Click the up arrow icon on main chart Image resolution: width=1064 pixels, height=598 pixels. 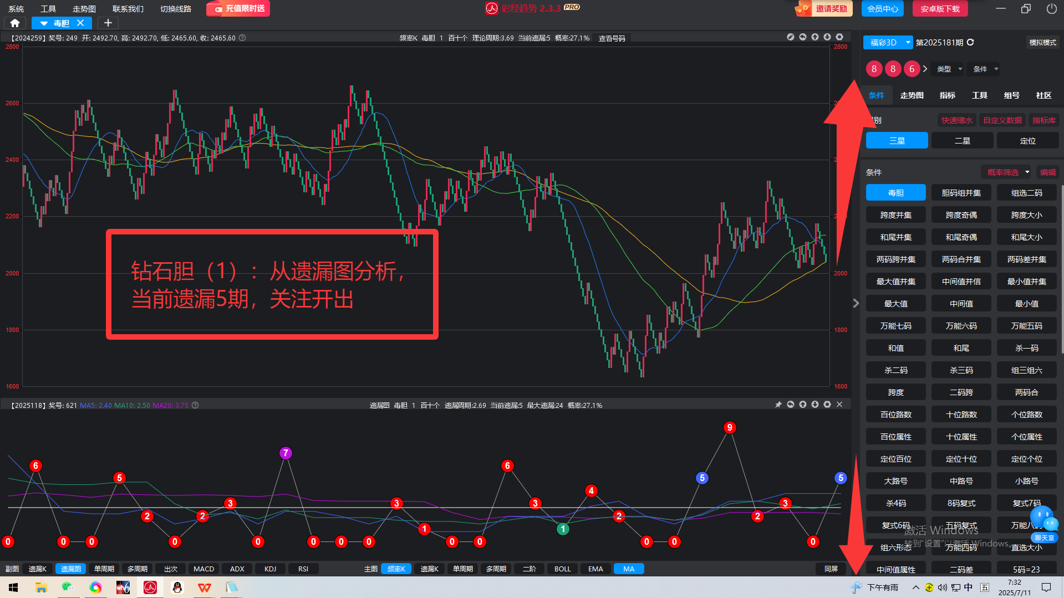click(x=815, y=37)
